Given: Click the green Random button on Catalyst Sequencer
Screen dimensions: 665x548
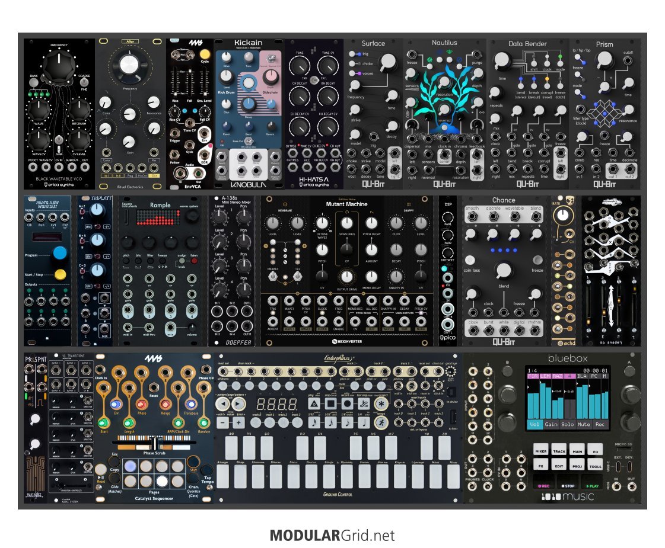Looking at the screenshot, I should tap(204, 422).
